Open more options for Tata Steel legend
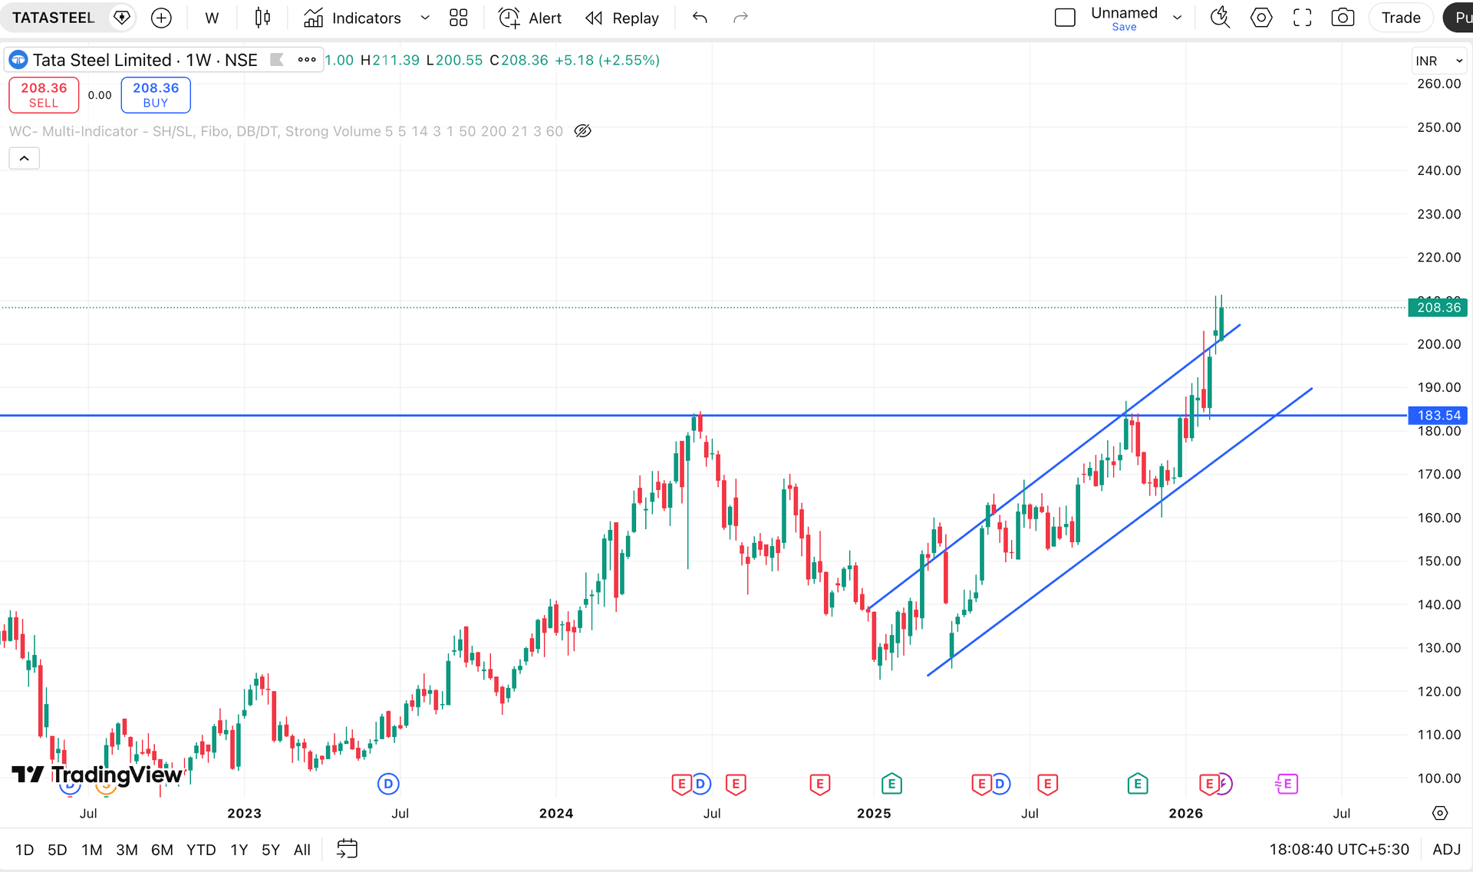The height and width of the screenshot is (872, 1473). pyautogui.click(x=307, y=60)
